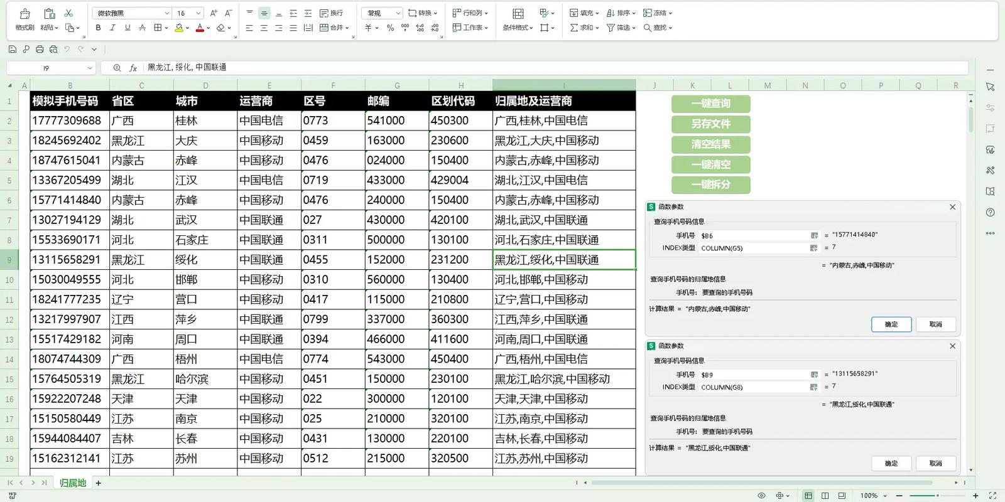
Task: Click range selector icon beside COLUMN(G8) field
Action: pyautogui.click(x=814, y=387)
